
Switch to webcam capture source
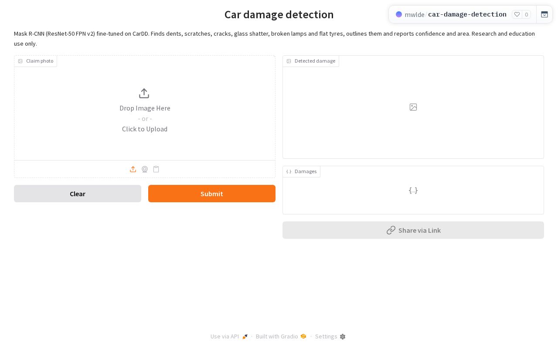pos(145,169)
